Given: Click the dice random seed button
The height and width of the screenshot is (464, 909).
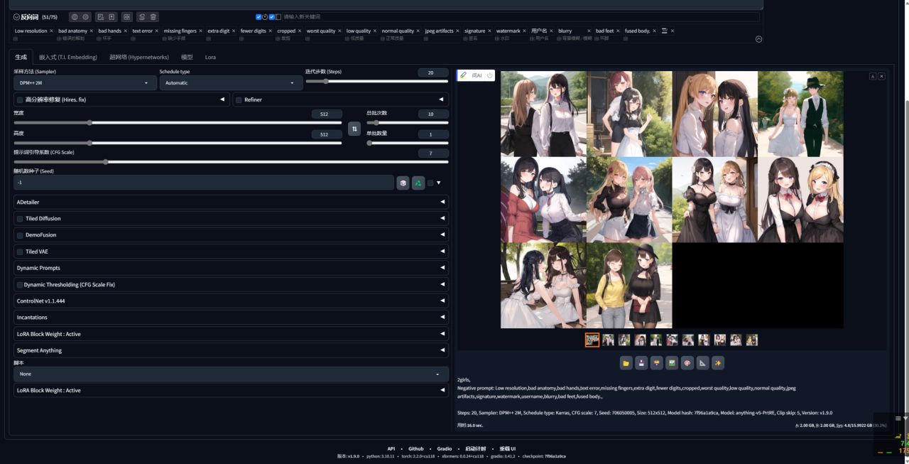Looking at the screenshot, I should pyautogui.click(x=403, y=183).
